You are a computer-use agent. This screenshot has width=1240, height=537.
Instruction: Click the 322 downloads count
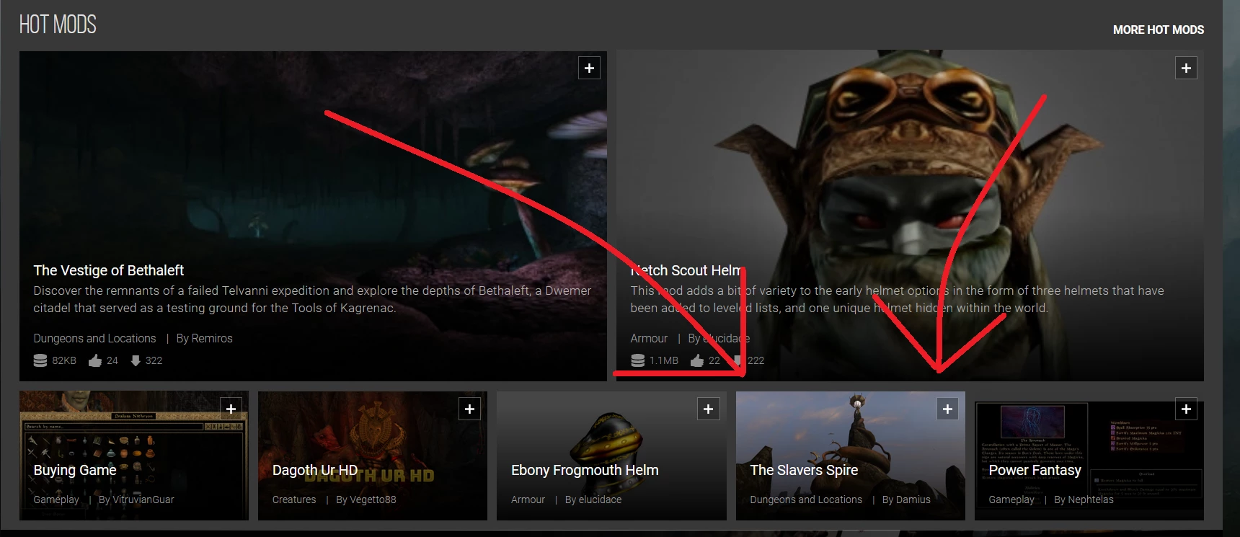[154, 360]
